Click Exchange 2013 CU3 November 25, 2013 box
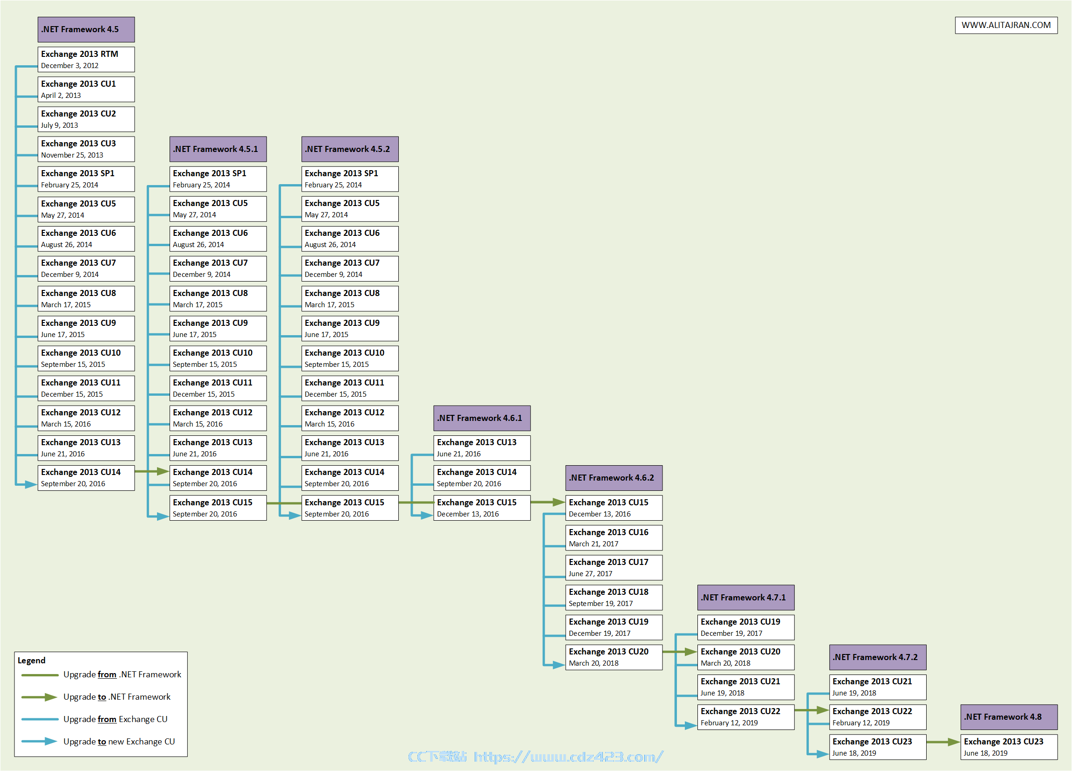 tap(86, 149)
